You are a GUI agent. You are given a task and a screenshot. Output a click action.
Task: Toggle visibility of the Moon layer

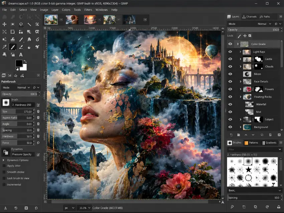point(230,74)
